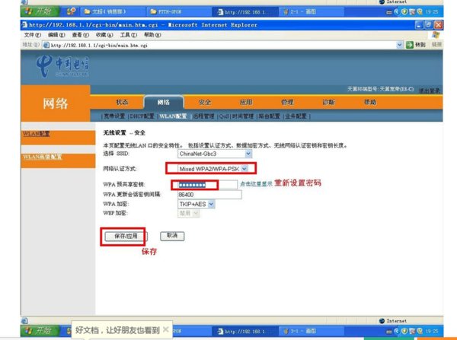Click the 19:25 clock in top system tray

point(432,12)
